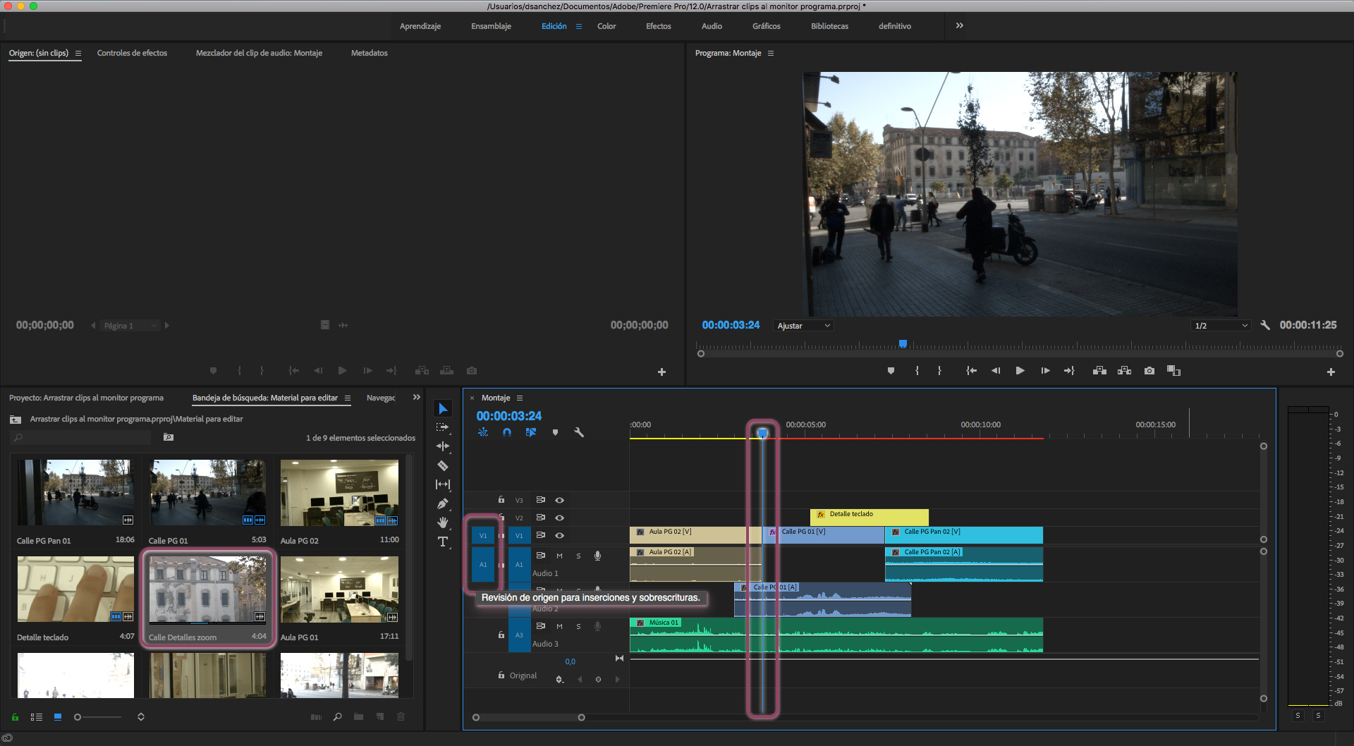Open the 1/2 playback resolution dropdown
Viewport: 1354px width, 746px height.
(1221, 326)
